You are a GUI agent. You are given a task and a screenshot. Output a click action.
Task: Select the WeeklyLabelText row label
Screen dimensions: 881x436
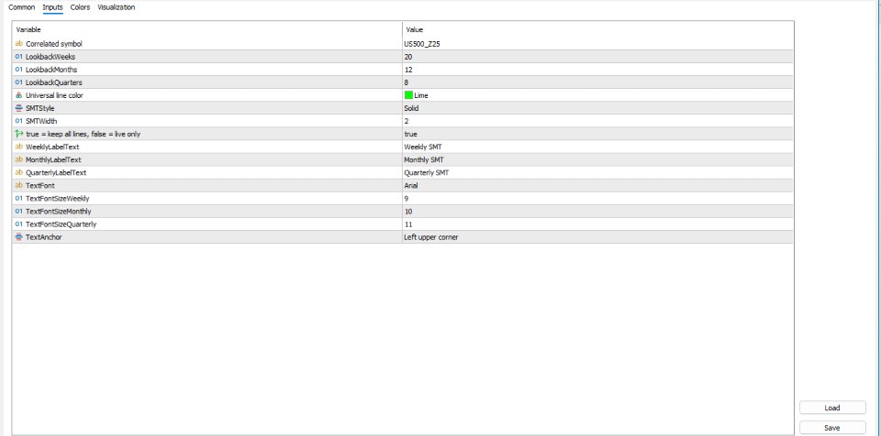52,147
